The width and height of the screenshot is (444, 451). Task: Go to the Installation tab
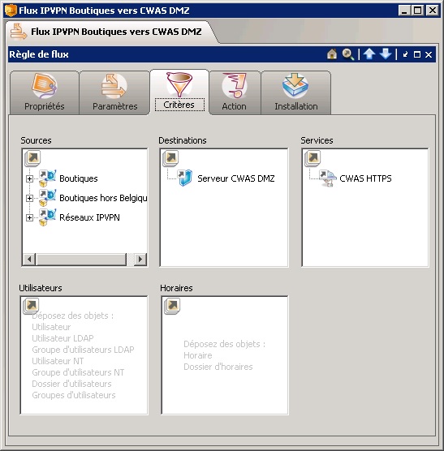pos(295,92)
